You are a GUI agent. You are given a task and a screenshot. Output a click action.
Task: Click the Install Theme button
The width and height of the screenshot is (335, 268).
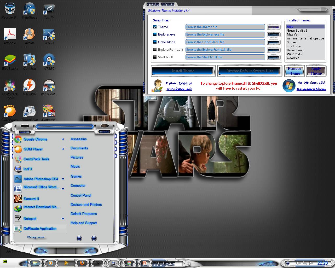click(183, 71)
